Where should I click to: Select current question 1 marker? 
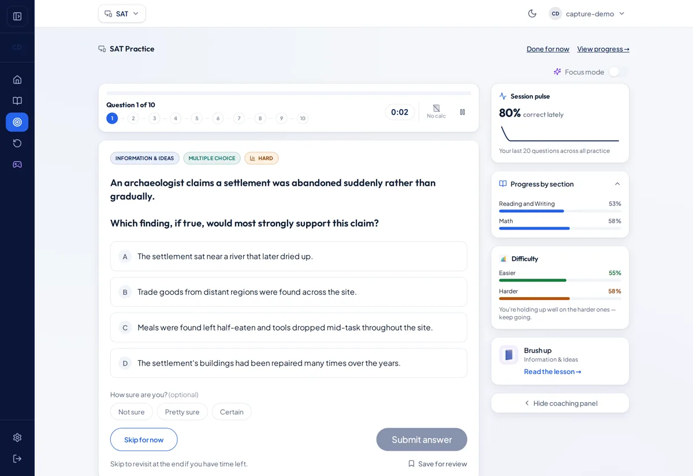(x=112, y=118)
